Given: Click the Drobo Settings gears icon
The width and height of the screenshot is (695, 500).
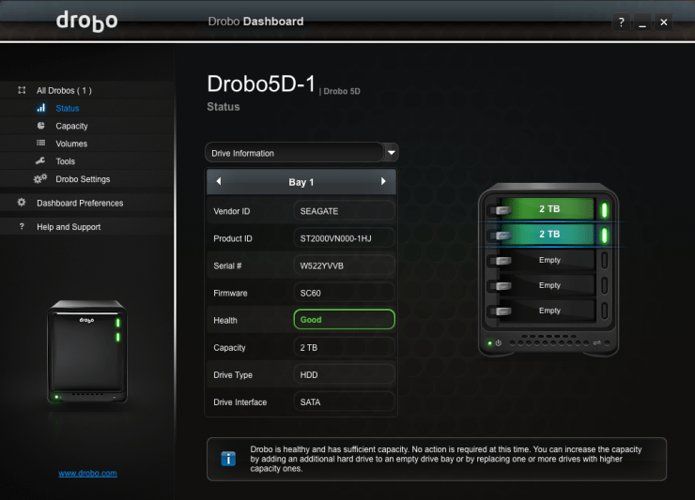Looking at the screenshot, I should pyautogui.click(x=39, y=178).
